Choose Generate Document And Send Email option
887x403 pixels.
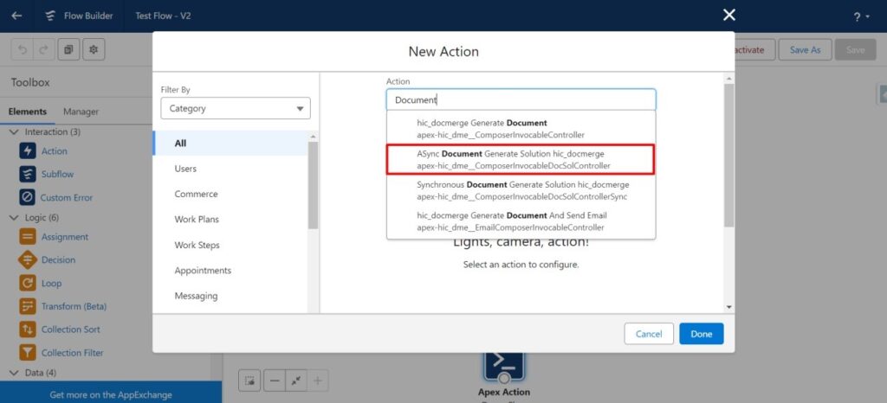point(521,221)
